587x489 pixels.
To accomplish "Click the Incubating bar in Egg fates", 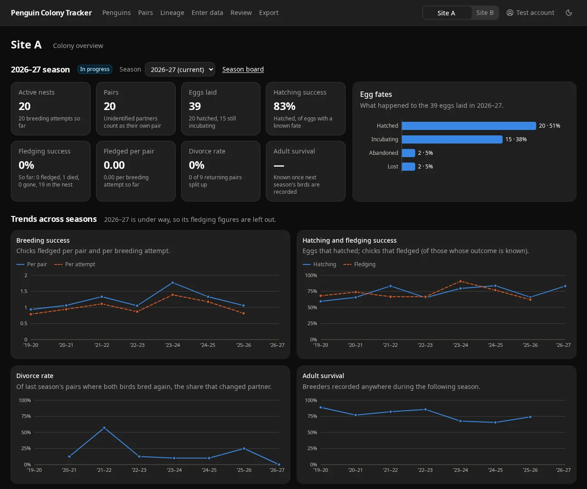I will click(x=452, y=139).
